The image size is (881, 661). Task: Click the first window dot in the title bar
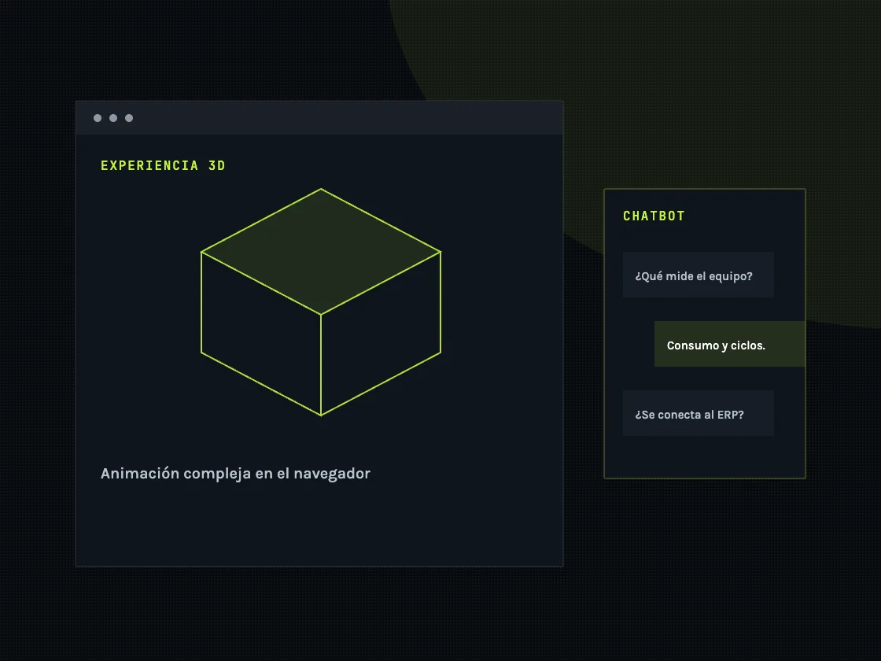click(98, 118)
